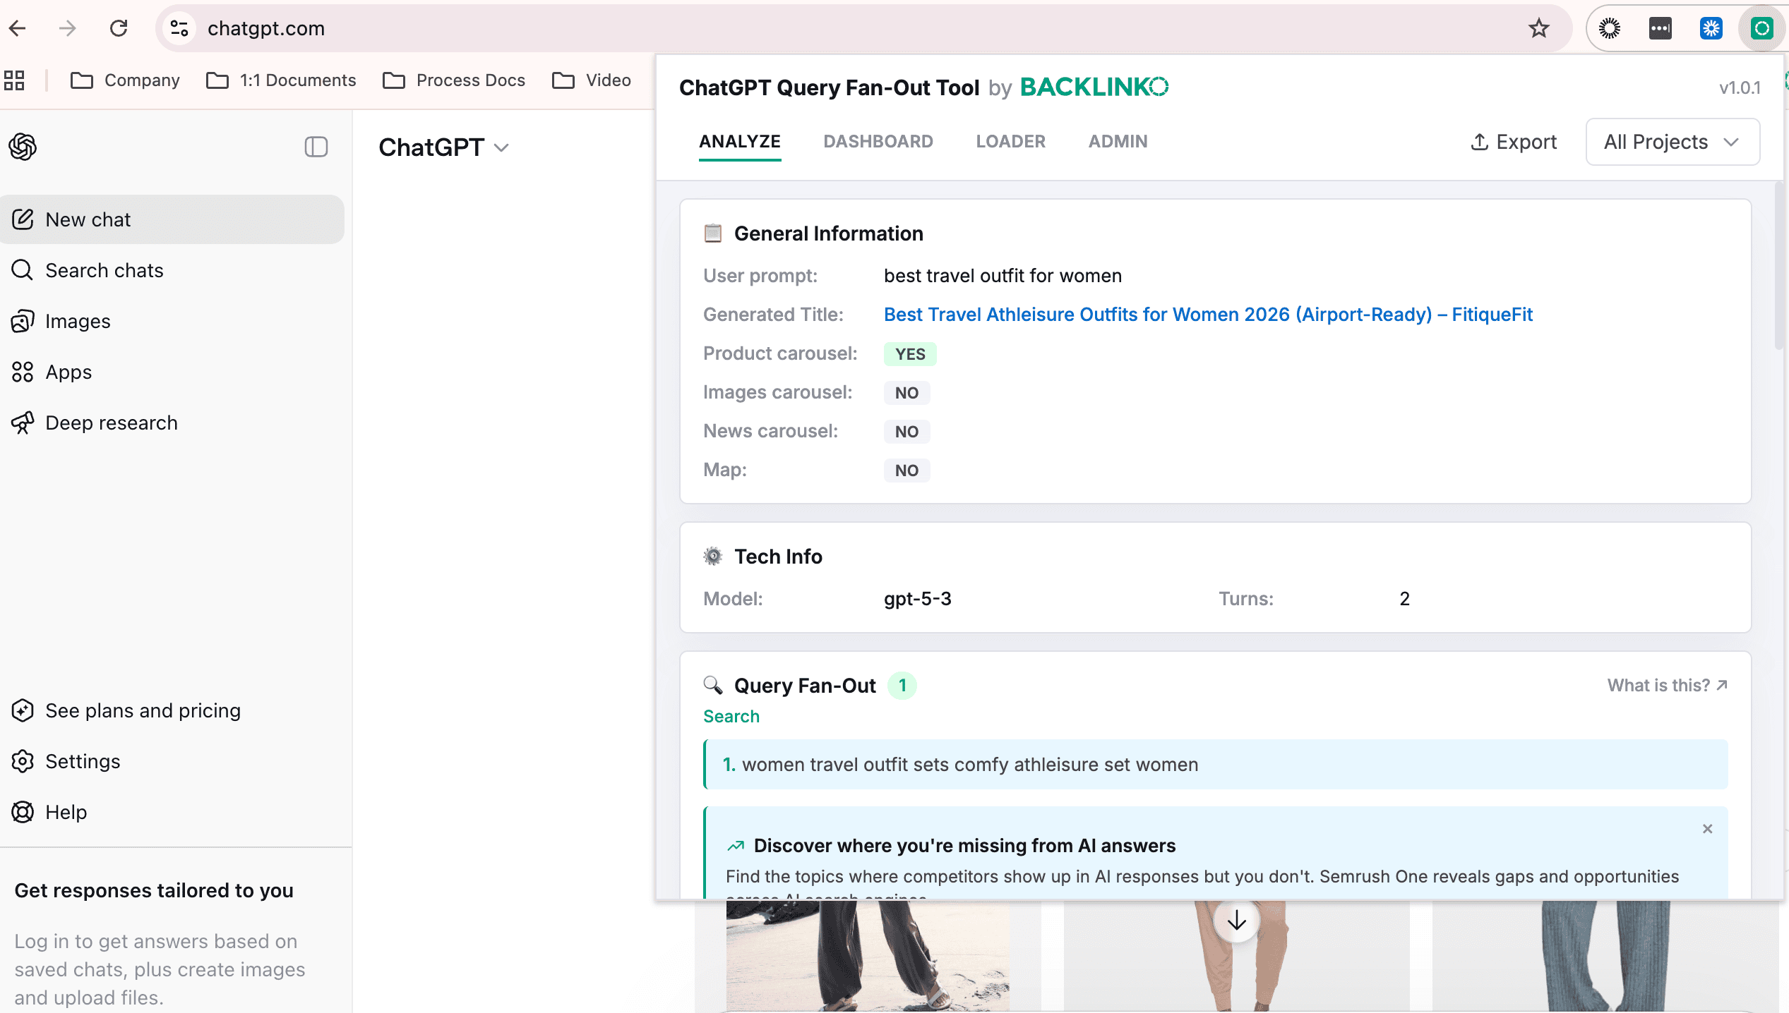The image size is (1789, 1013).
Task: Collapse the ChatGPT sidebar
Action: point(316,147)
